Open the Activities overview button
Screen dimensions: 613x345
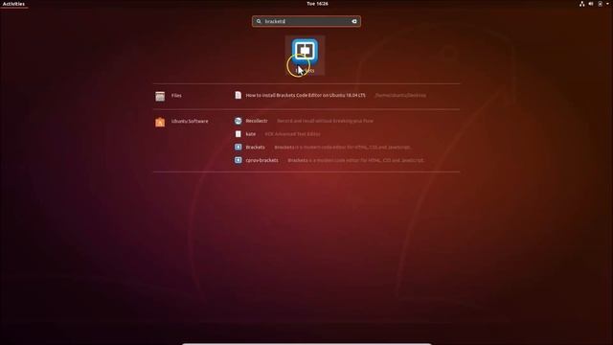pos(13,4)
